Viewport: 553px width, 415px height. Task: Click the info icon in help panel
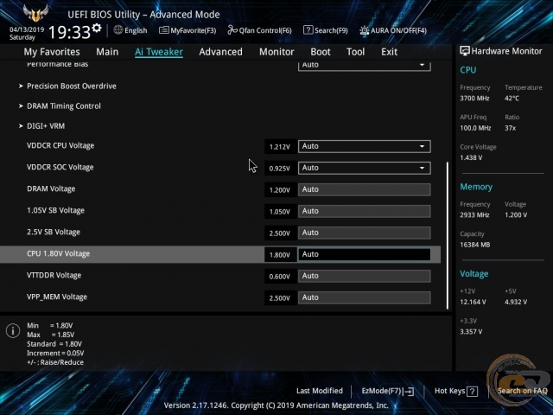(13, 331)
